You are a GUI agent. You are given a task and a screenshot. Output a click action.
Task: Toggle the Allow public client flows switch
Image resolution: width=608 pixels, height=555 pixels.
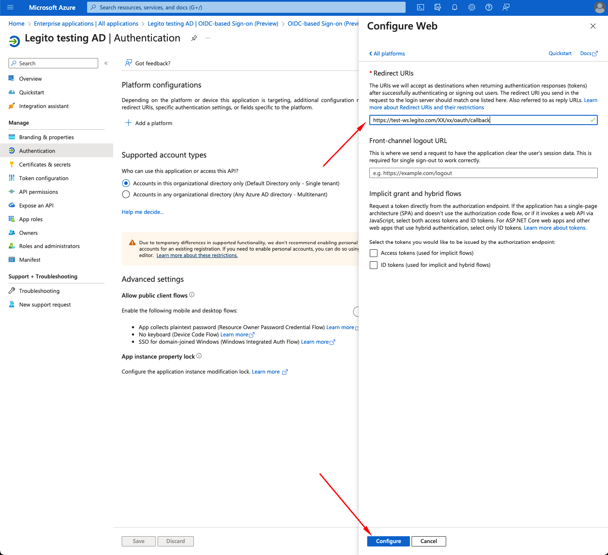356,312
